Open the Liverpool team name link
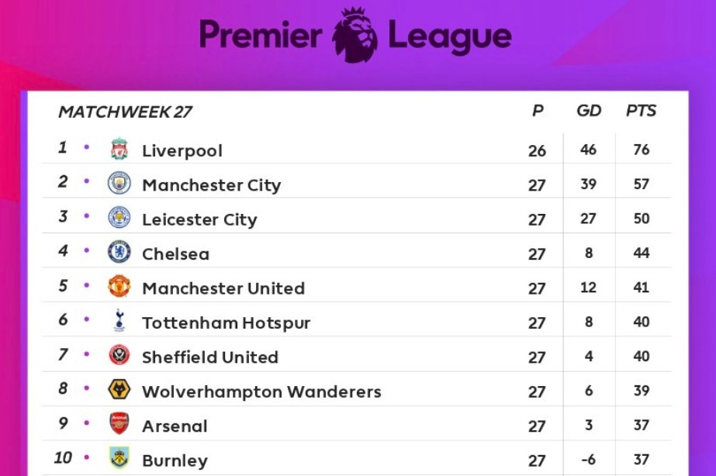Screen dimensions: 716x476 pyautogui.click(x=182, y=150)
